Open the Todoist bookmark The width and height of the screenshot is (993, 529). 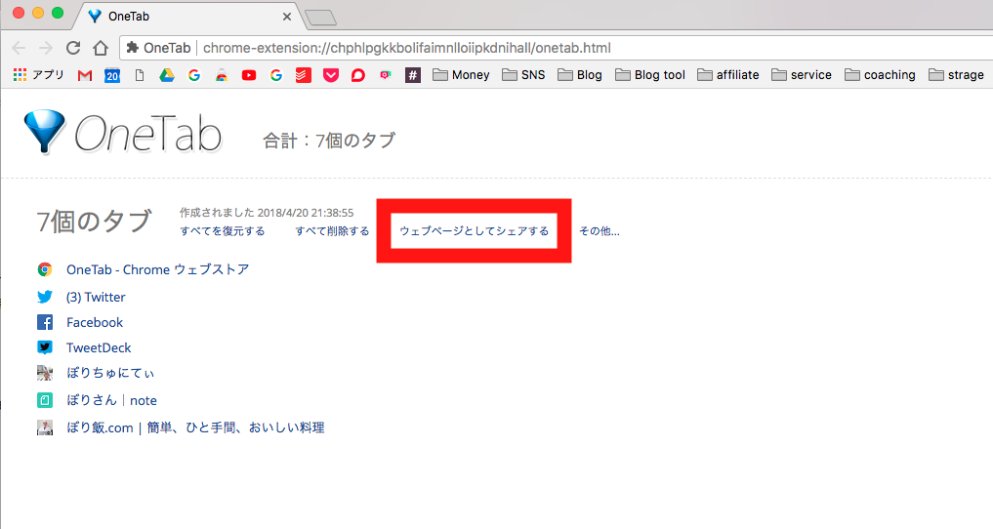point(304,75)
